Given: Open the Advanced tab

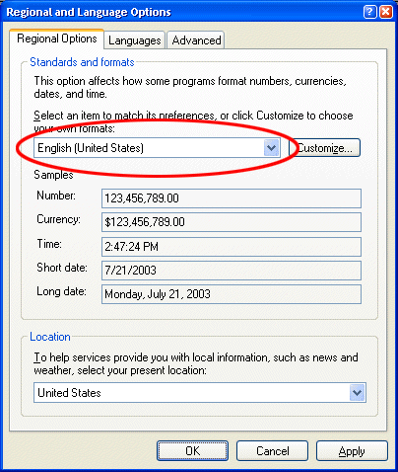Looking at the screenshot, I should [x=196, y=40].
